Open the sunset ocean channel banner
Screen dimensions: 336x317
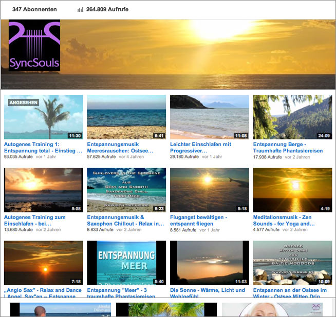point(200,54)
